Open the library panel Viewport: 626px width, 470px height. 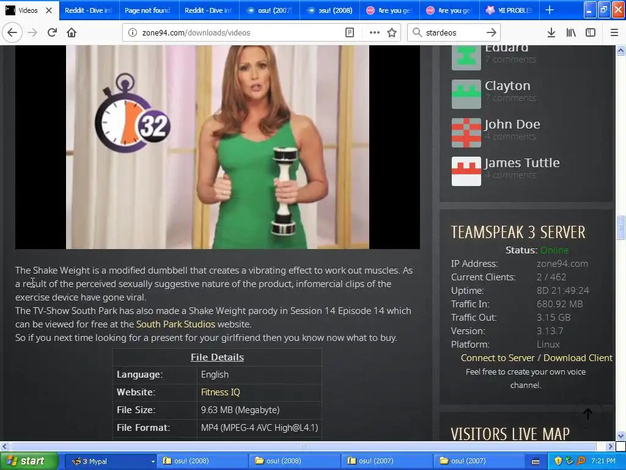(571, 32)
